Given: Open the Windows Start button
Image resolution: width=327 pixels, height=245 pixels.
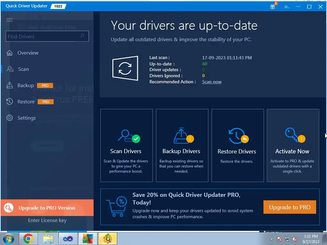Looking at the screenshot, I should pyautogui.click(x=9, y=239).
